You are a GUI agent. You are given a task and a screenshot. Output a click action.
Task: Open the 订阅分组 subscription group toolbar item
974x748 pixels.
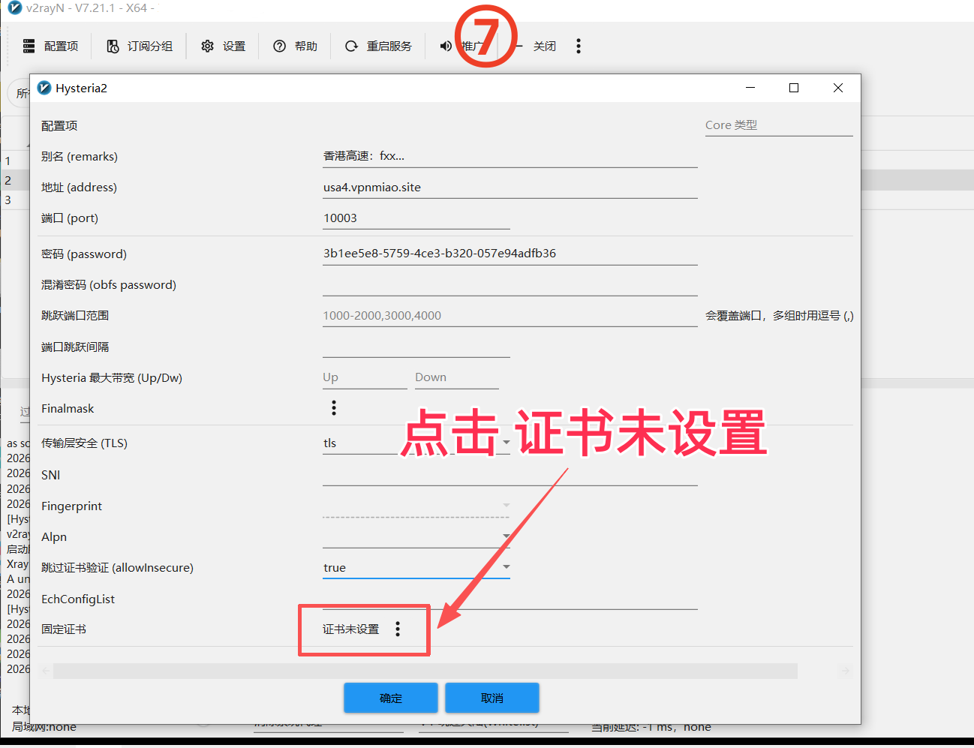pos(140,47)
